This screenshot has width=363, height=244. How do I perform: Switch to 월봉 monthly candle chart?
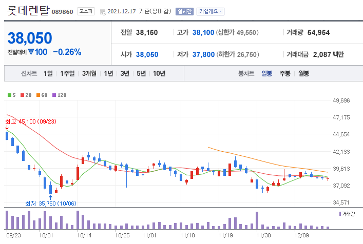point(304,73)
